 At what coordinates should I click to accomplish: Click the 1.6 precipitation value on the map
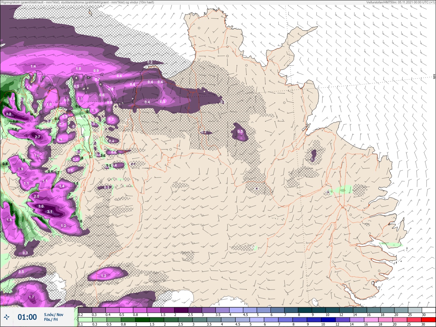pos(9,220)
